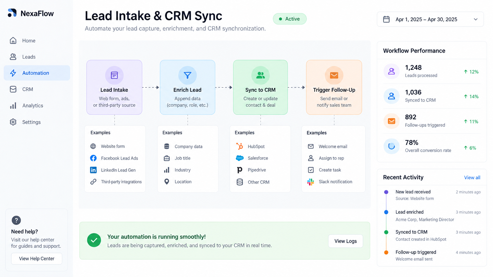Image resolution: width=493 pixels, height=277 pixels.
Task: Open the View all activity link
Action: point(472,178)
